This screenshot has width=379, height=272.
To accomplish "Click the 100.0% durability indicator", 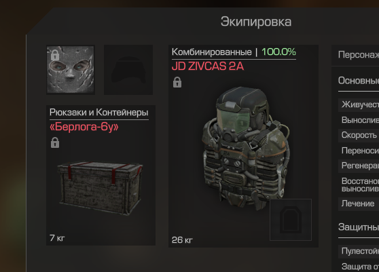I will click(x=278, y=52).
